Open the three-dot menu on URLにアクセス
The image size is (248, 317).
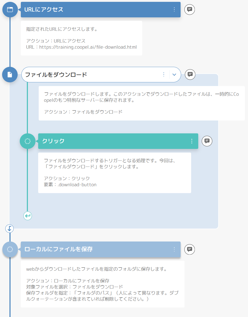click(174, 10)
